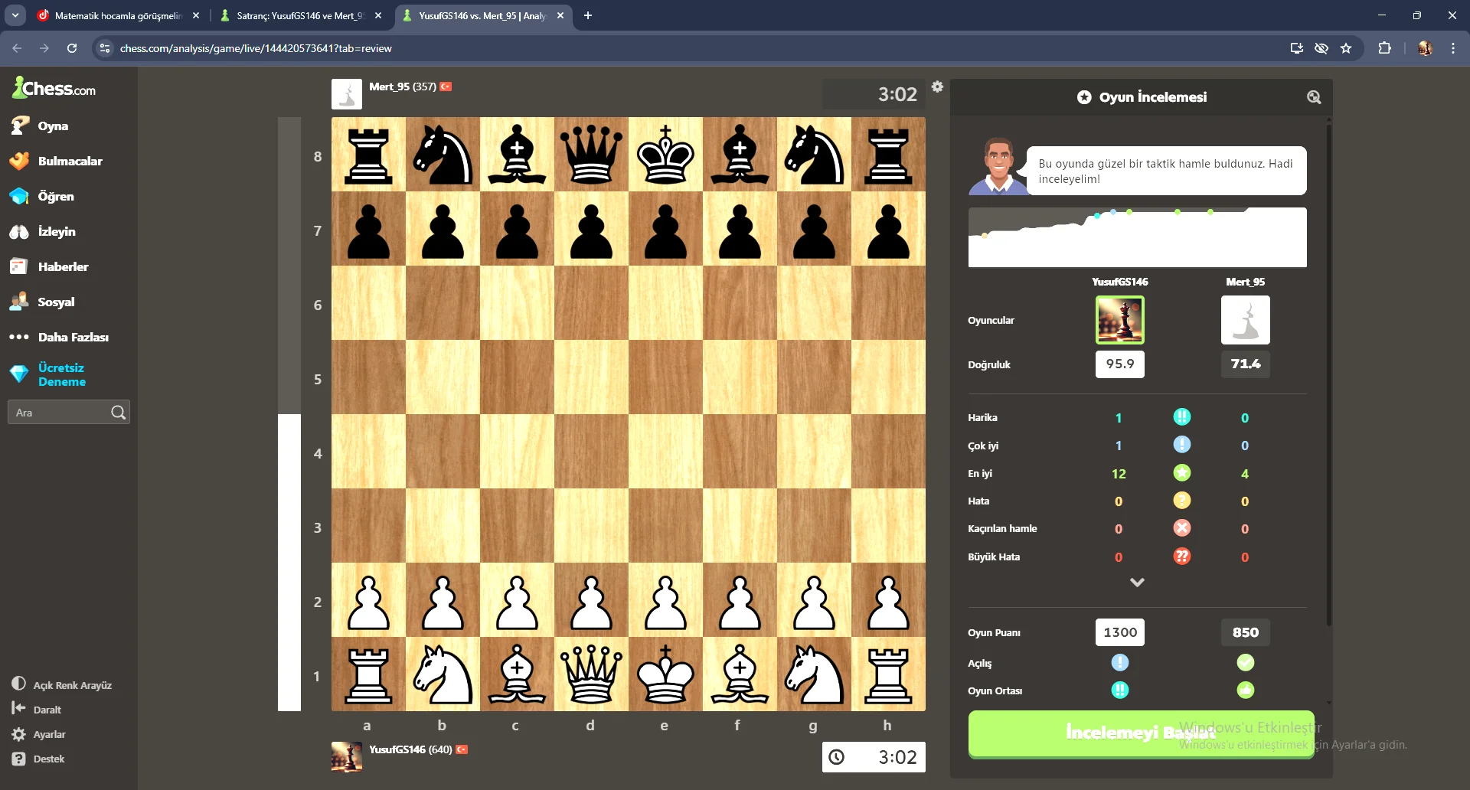Screen dimensions: 1470x790
Task: Click YusufGS146 game rating 1300
Action: [1120, 632]
